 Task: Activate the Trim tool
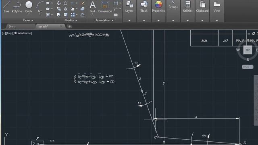tap(73, 3)
